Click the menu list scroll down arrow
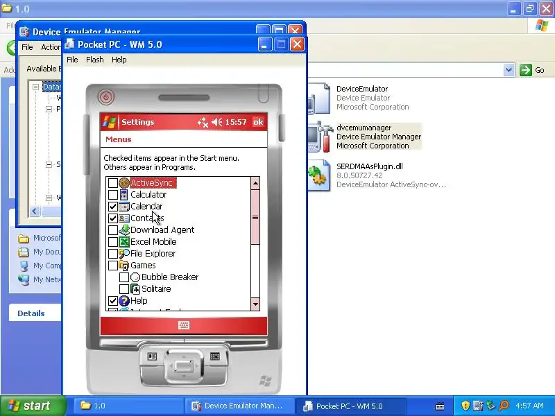The height and width of the screenshot is (416, 555). 255,304
